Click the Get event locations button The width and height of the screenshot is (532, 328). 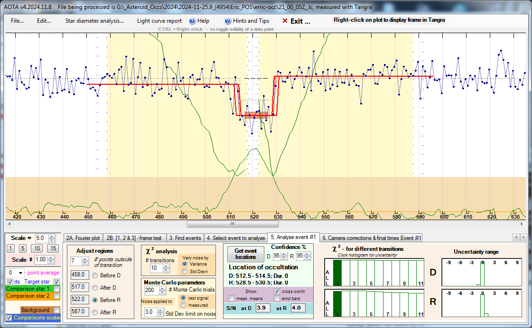pos(245,254)
